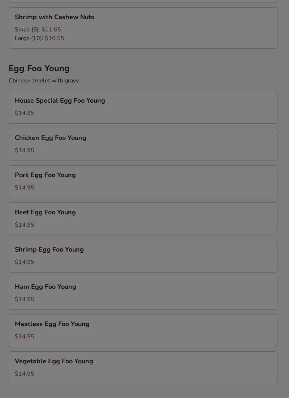
Task: Select Vegetable Egg Foo Young
Action: [x=54, y=361]
